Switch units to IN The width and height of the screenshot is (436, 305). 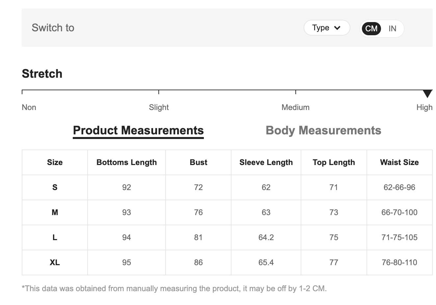392,29
